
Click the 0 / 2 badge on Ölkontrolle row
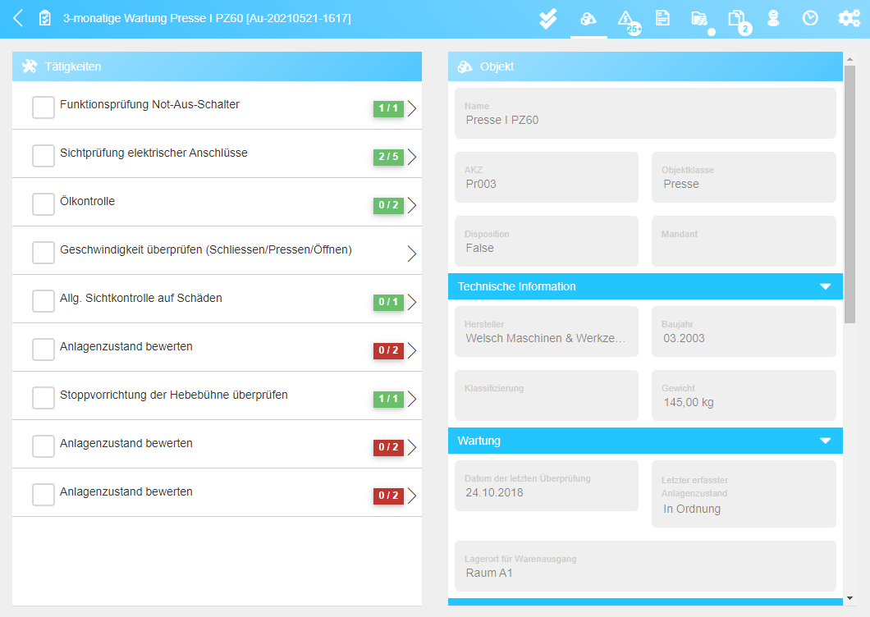pyautogui.click(x=388, y=205)
